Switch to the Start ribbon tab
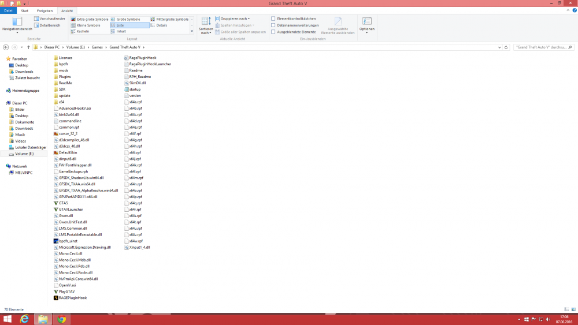Viewport: 578px width, 325px height. pyautogui.click(x=25, y=10)
